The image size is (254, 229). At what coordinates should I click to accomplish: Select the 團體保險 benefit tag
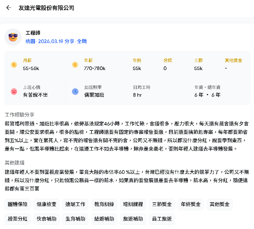[x=18, y=205]
